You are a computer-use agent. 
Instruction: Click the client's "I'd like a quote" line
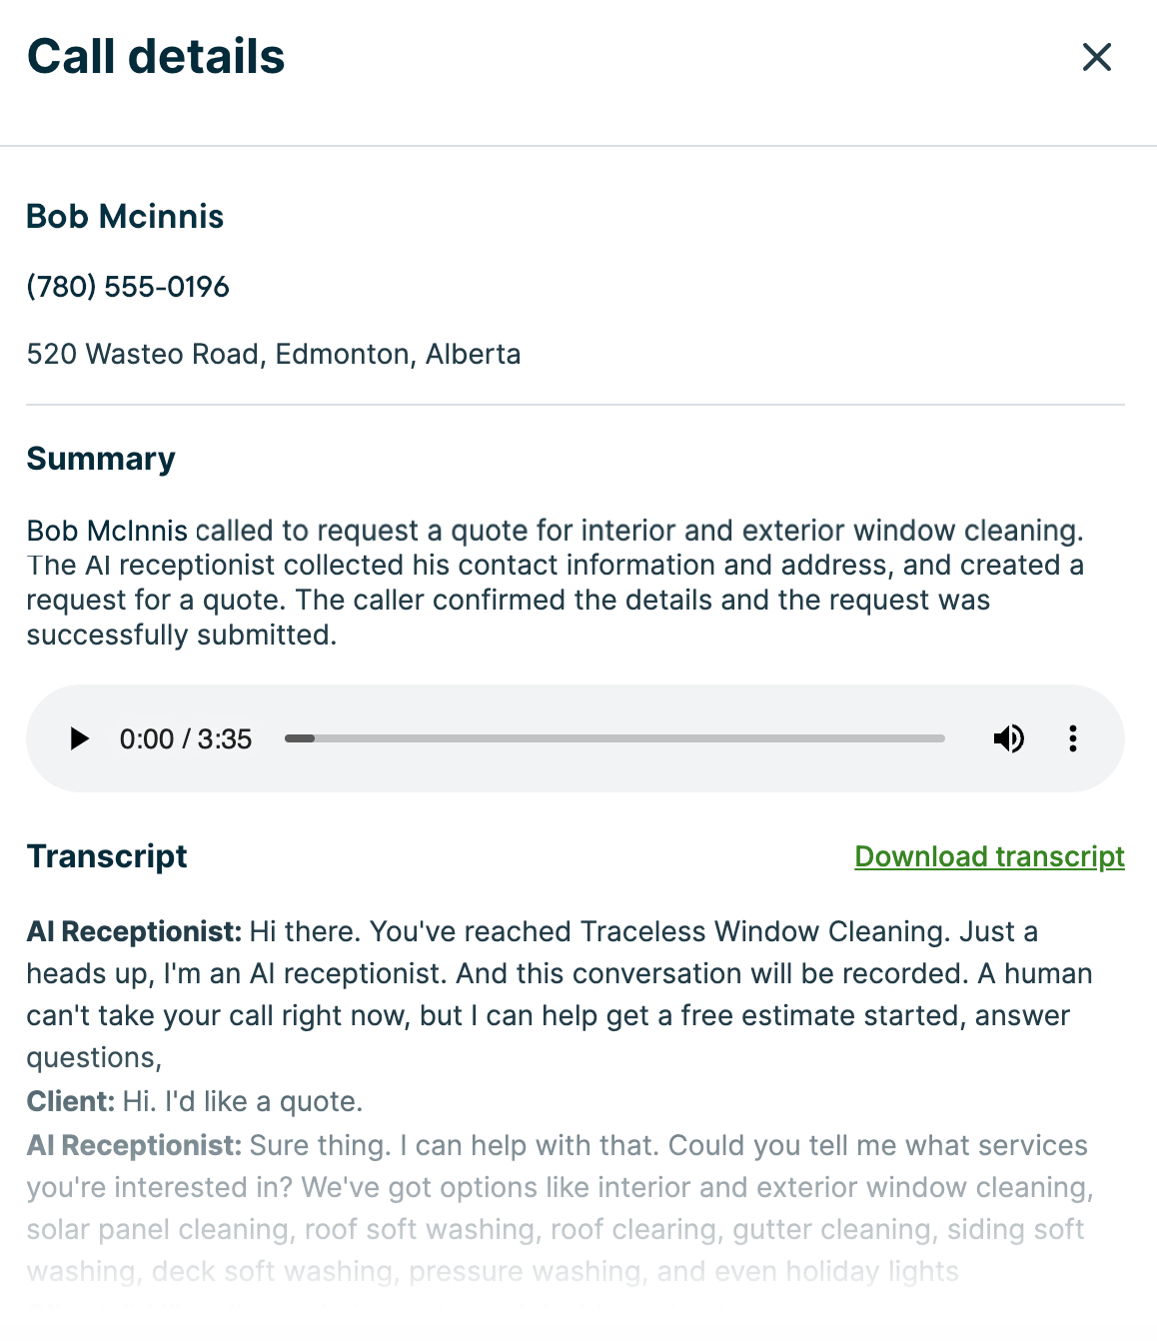pyautogui.click(x=242, y=1101)
